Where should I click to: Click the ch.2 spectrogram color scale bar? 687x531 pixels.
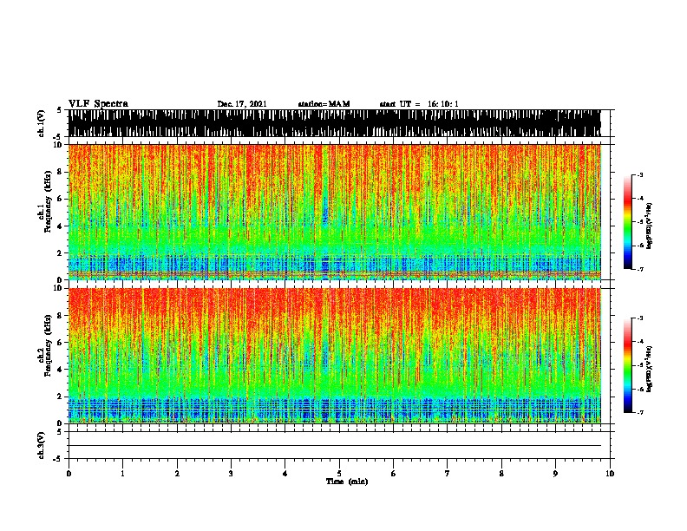point(627,365)
